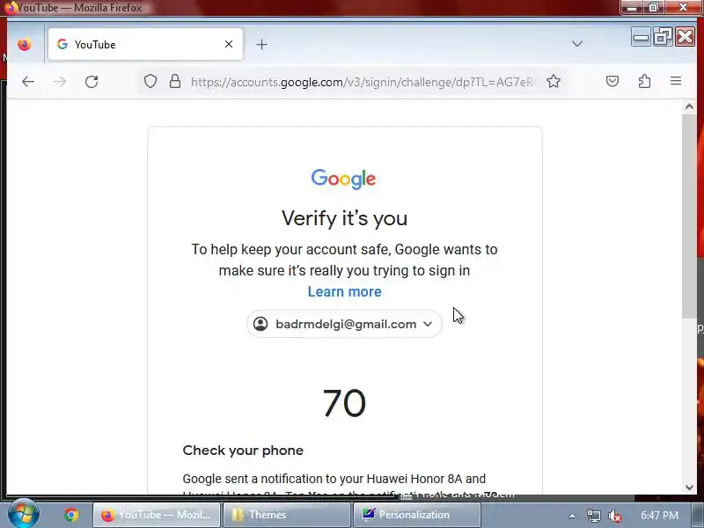Click the vertical scrollbar thumb
The height and width of the screenshot is (528, 704).
(x=689, y=216)
